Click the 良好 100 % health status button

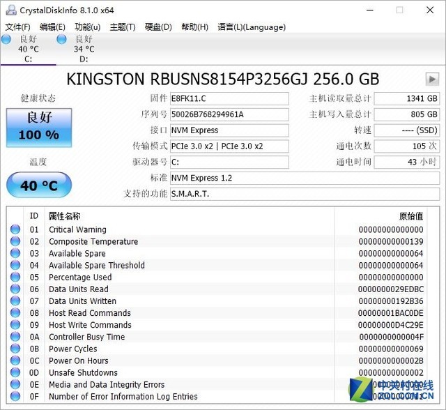(39, 128)
